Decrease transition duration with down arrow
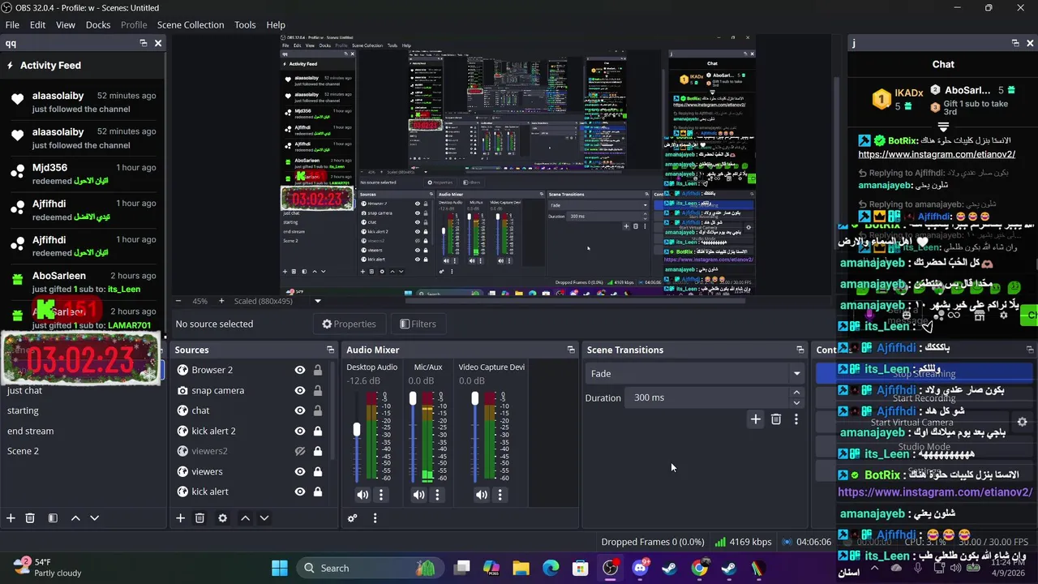The image size is (1038, 584). point(796,402)
